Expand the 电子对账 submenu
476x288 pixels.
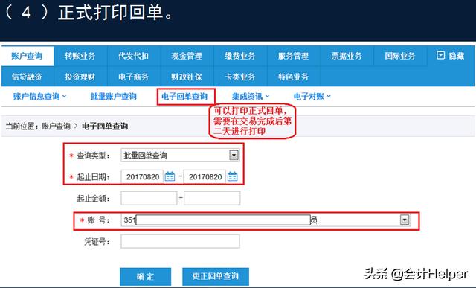point(312,97)
